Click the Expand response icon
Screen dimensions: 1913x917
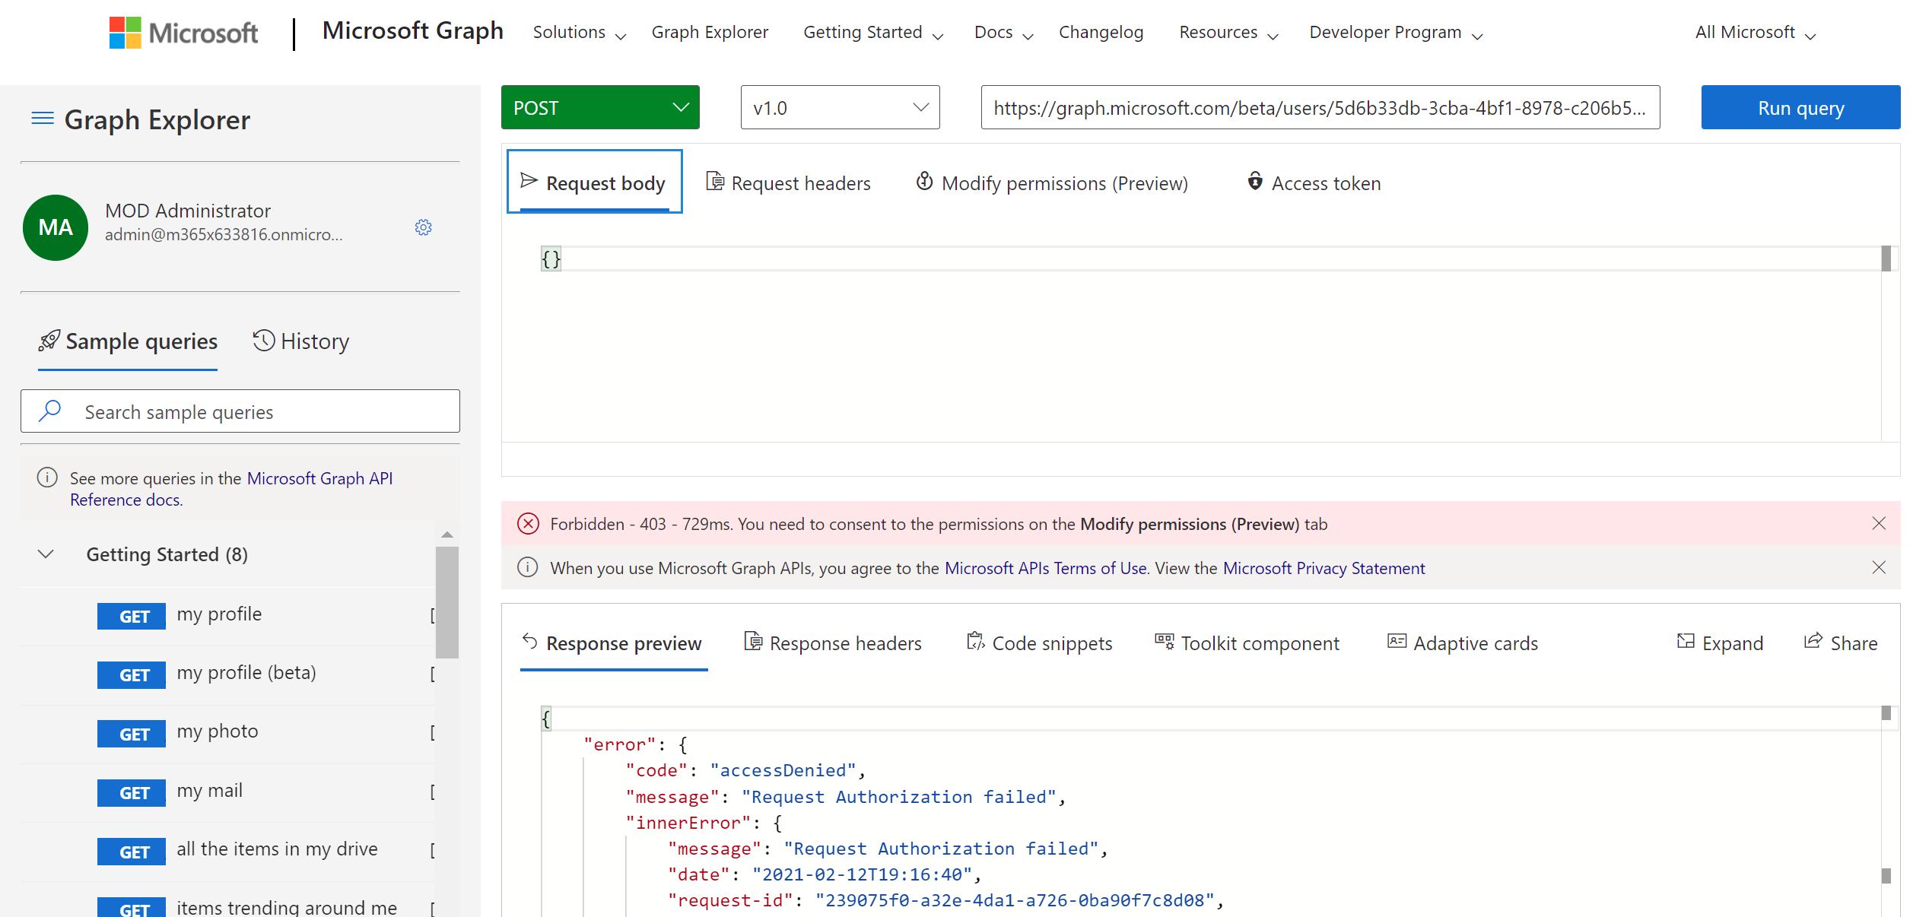[1720, 643]
